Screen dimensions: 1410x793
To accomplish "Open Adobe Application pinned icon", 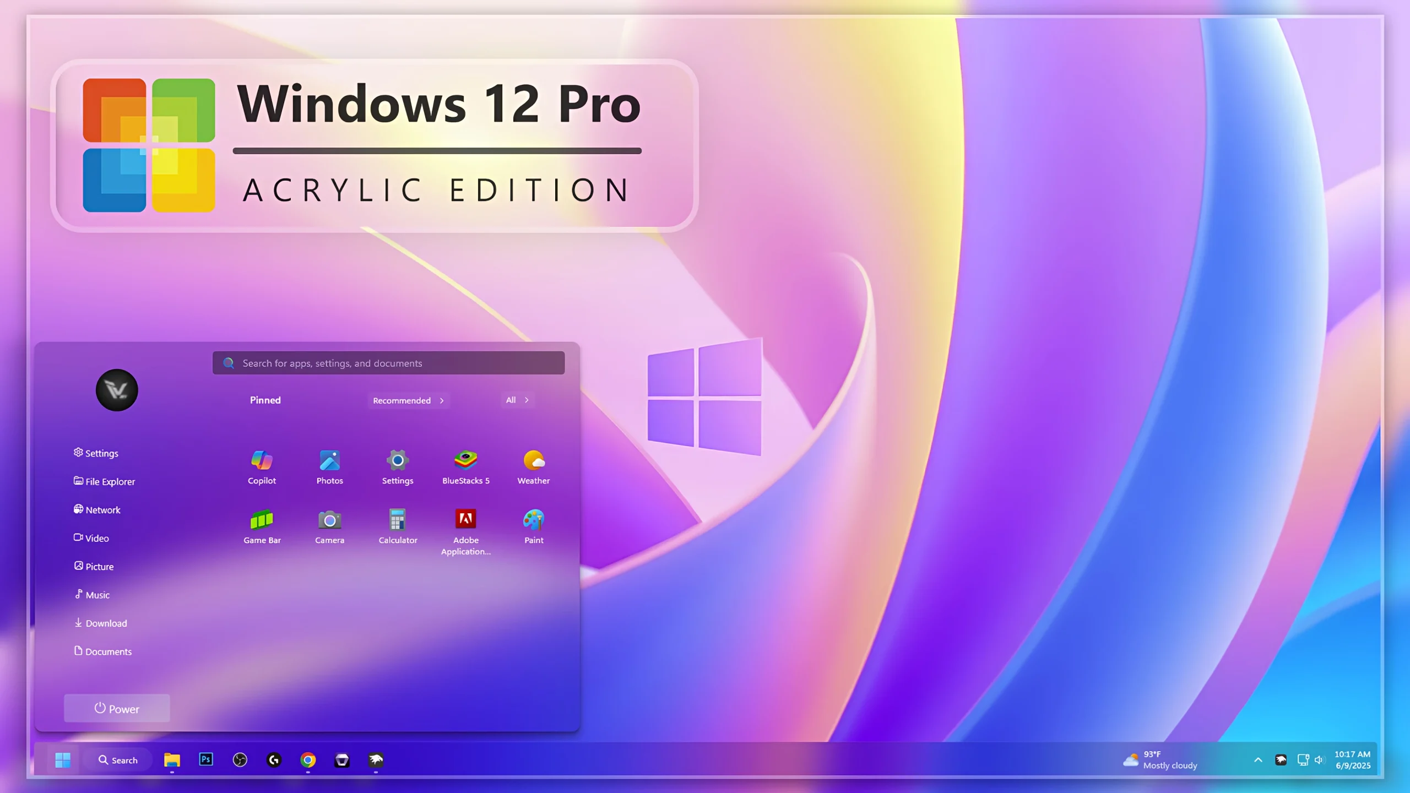I will pos(465,532).
